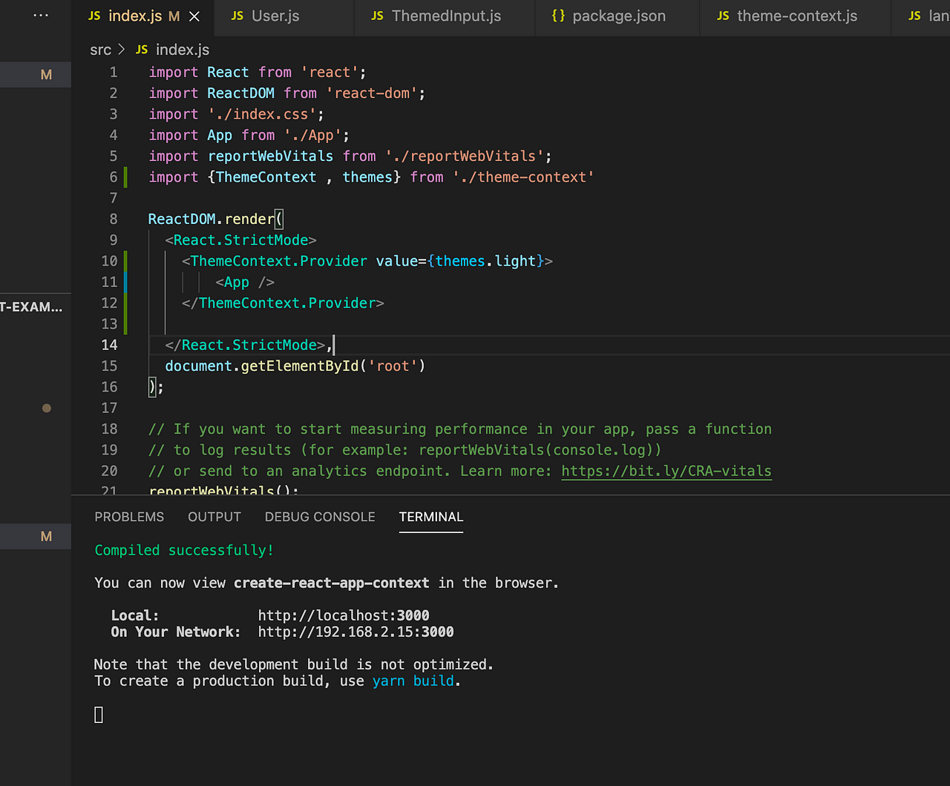Click the closing </React.StrictMode> tag
The image size is (950, 786).
point(245,345)
